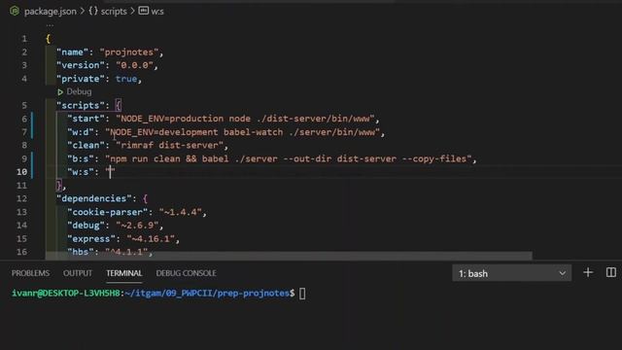Select the scripts breadcrumb segment
This screenshot has height=350, width=622.
click(x=114, y=12)
